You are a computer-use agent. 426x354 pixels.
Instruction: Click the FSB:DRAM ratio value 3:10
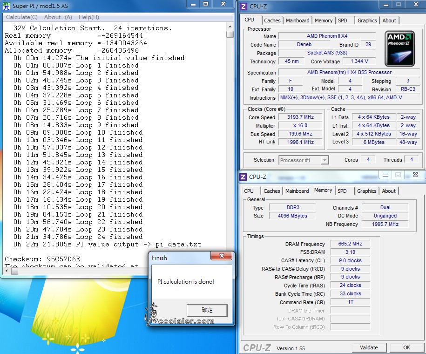(x=350, y=252)
